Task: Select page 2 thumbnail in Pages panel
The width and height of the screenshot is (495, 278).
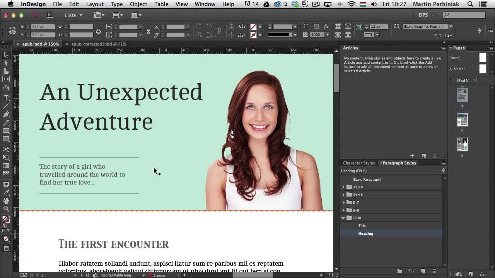Action: click(462, 120)
